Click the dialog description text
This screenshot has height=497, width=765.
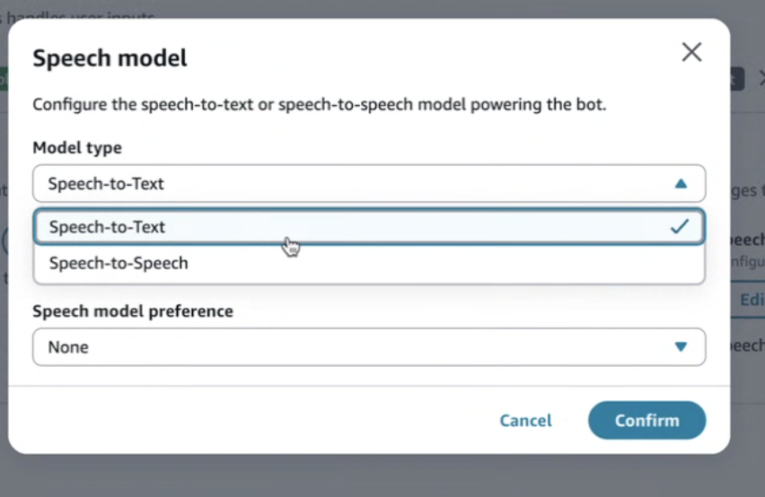tap(320, 105)
